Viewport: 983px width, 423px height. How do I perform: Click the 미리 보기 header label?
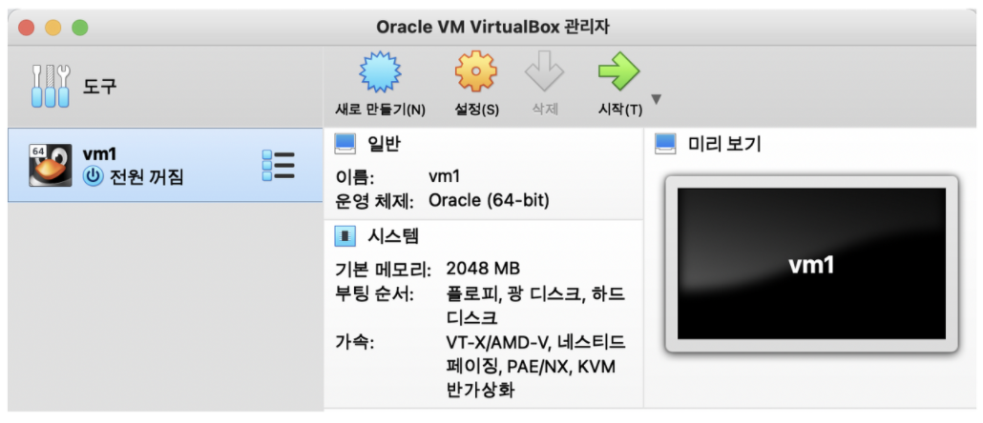click(724, 145)
